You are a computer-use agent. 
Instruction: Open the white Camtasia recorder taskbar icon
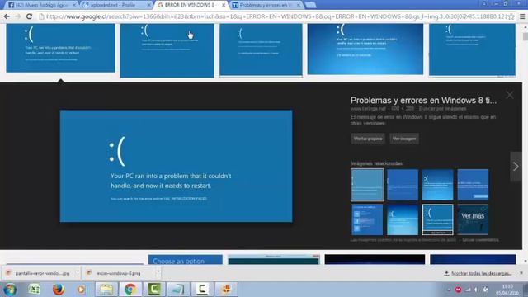(202, 290)
